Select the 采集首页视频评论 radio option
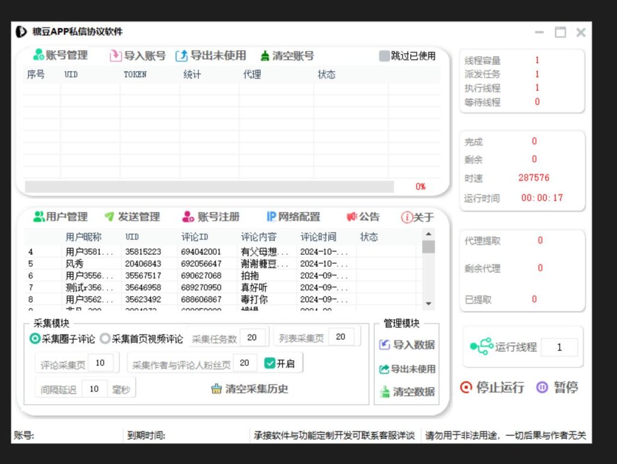Image resolution: width=617 pixels, height=464 pixels. pos(105,339)
